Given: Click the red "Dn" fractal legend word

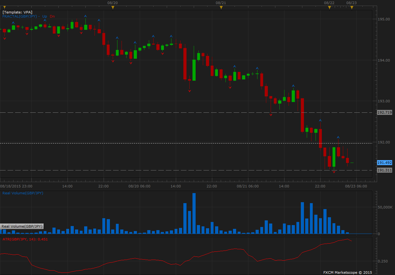Looking at the screenshot, I should tap(52, 16).
